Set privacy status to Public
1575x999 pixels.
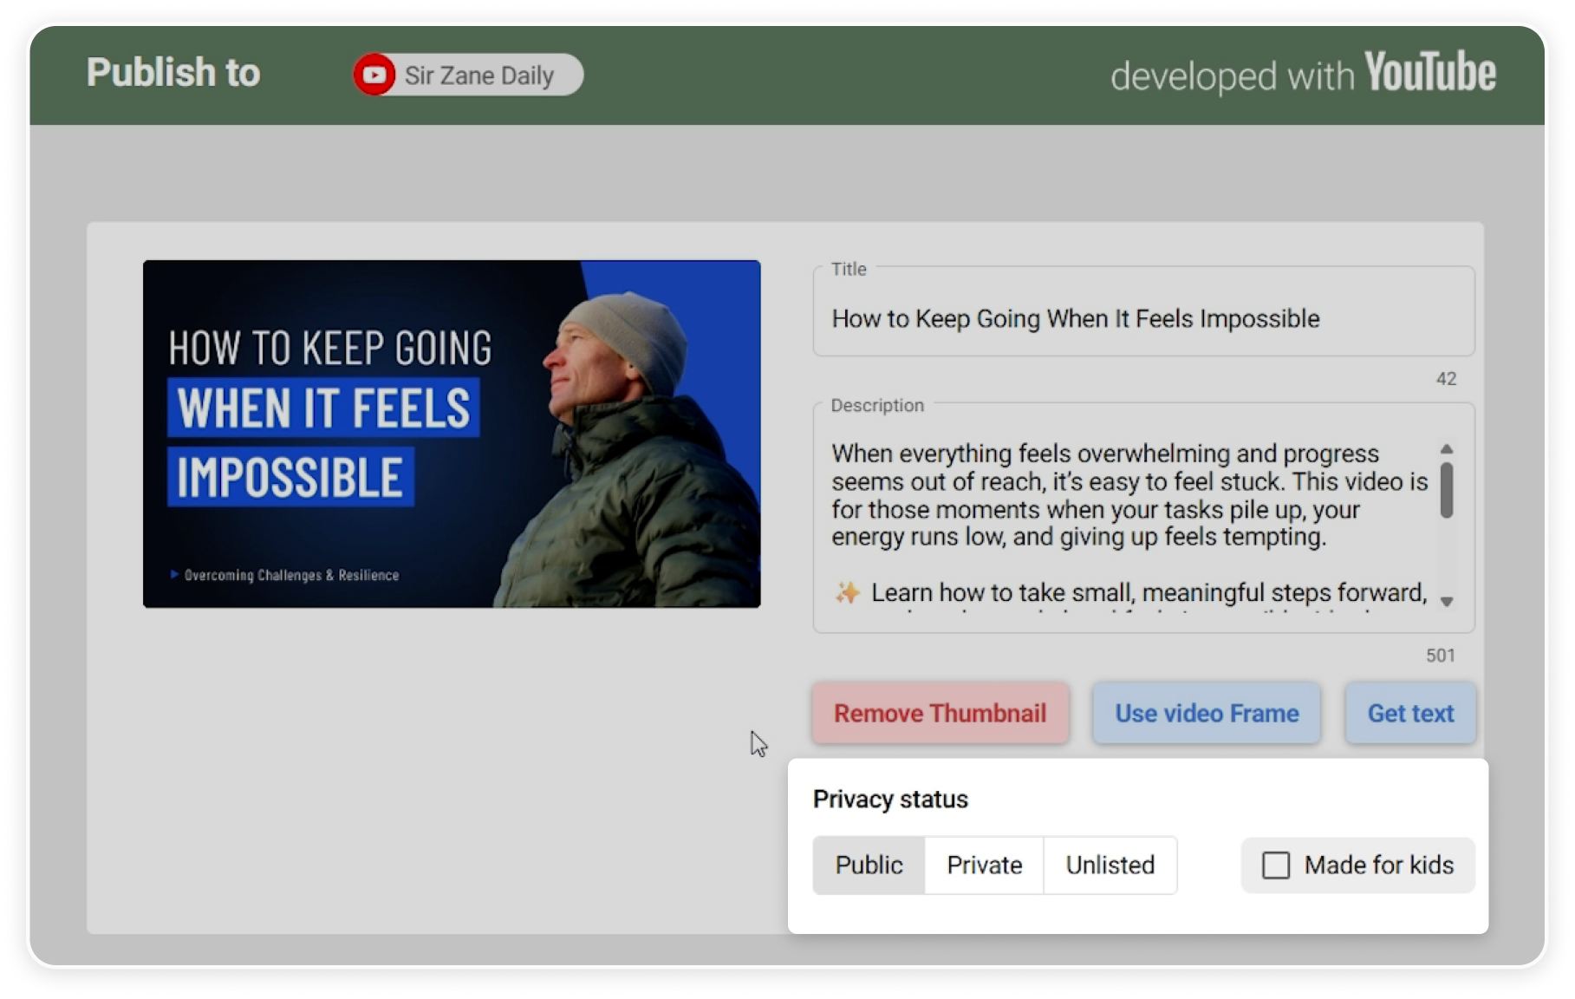(869, 865)
